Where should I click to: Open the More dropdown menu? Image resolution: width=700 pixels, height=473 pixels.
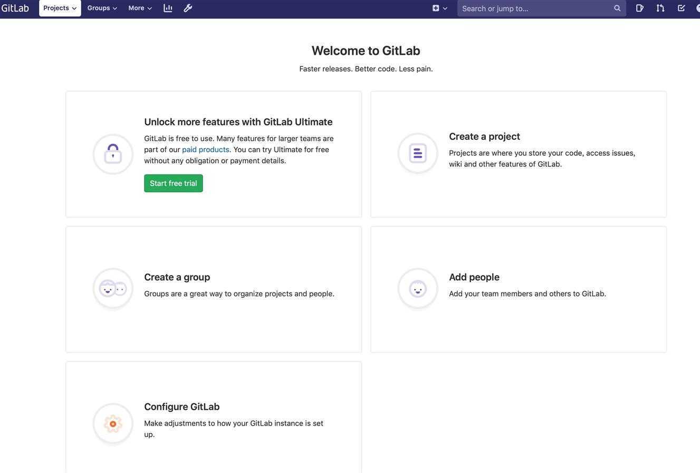140,8
